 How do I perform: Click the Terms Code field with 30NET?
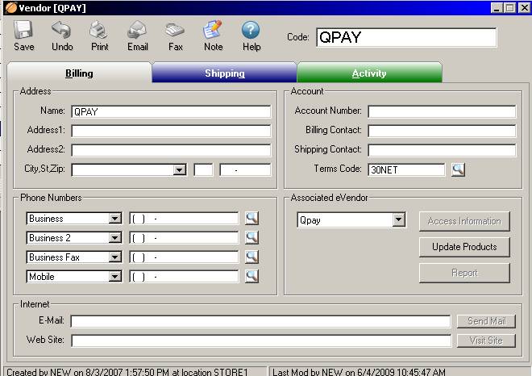pyautogui.click(x=406, y=169)
